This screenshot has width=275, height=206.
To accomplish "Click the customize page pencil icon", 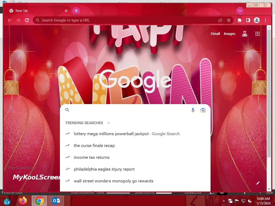I will click(x=258, y=183).
